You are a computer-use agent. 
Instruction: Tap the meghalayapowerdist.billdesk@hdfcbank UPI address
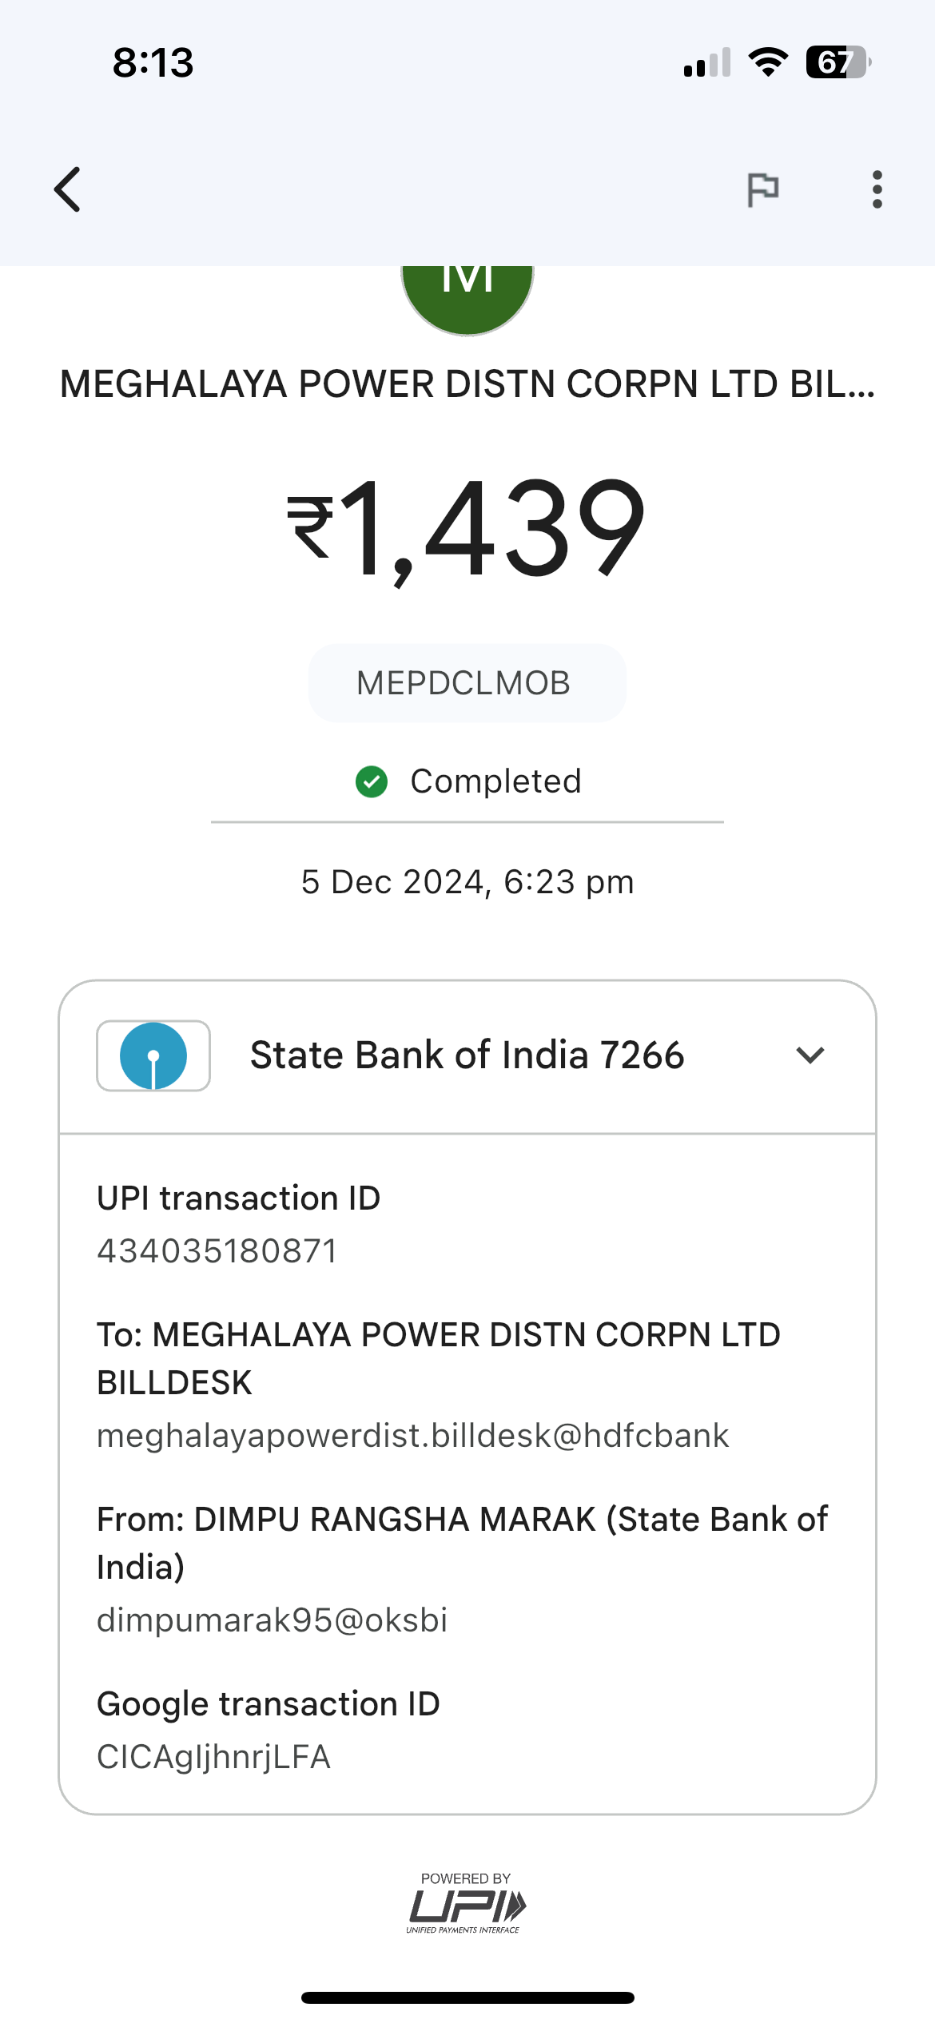point(412,1436)
